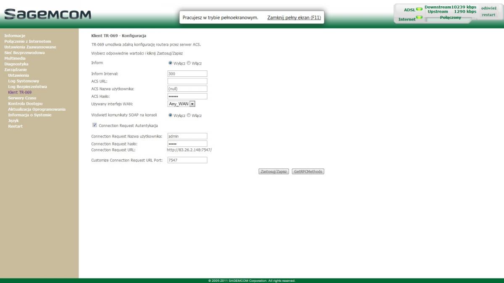Open Aktualizacja Oprogramowania menu item
This screenshot has width=504, height=283.
point(37,109)
